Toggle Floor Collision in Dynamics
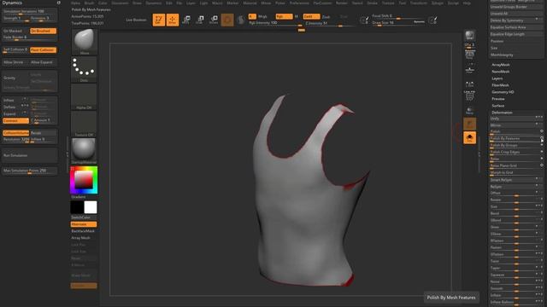The height and width of the screenshot is (307, 547). 44,49
